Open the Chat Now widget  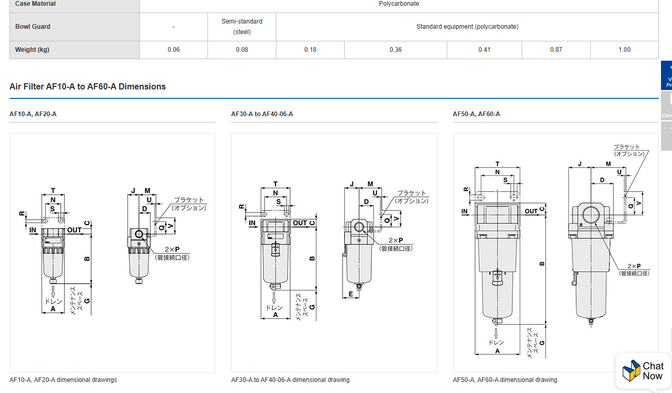point(643,371)
